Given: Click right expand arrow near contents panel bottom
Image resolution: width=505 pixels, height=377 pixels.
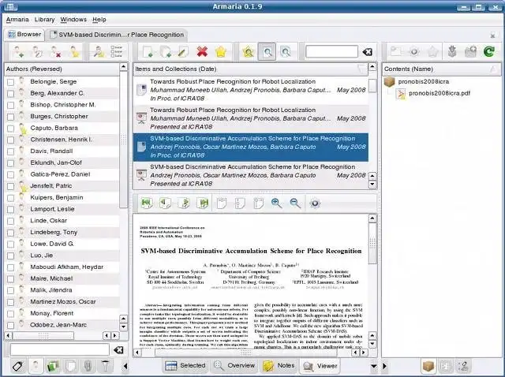Looking at the screenshot, I should [x=384, y=366].
